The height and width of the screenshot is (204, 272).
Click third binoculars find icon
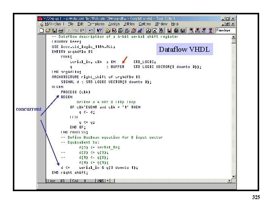[x=204, y=31]
